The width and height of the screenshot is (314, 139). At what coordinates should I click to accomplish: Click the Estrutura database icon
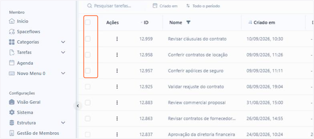12,123
